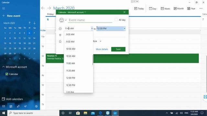The height and width of the screenshot is (116, 207).
Task: Select March 13 in the mini calendar
Action: (29, 38)
